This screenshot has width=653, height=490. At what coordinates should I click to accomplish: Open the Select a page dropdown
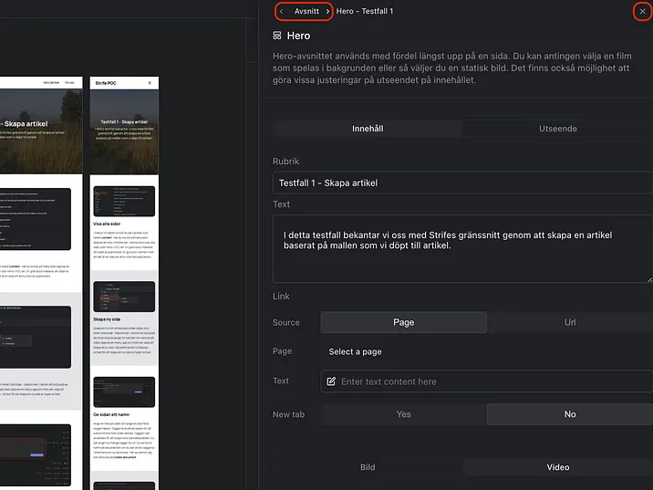[356, 352]
